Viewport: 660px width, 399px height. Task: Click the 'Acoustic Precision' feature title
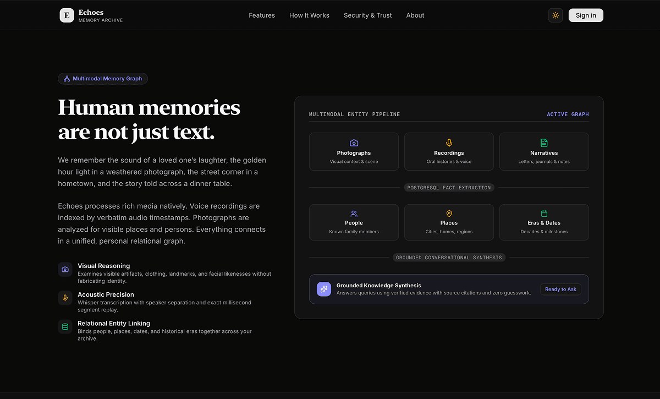106,294
